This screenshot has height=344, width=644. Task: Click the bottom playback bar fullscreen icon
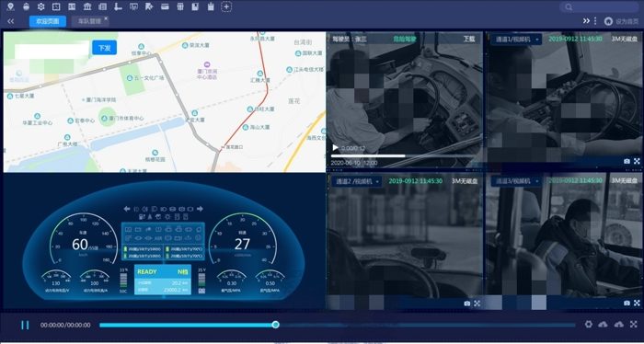[x=633, y=325]
